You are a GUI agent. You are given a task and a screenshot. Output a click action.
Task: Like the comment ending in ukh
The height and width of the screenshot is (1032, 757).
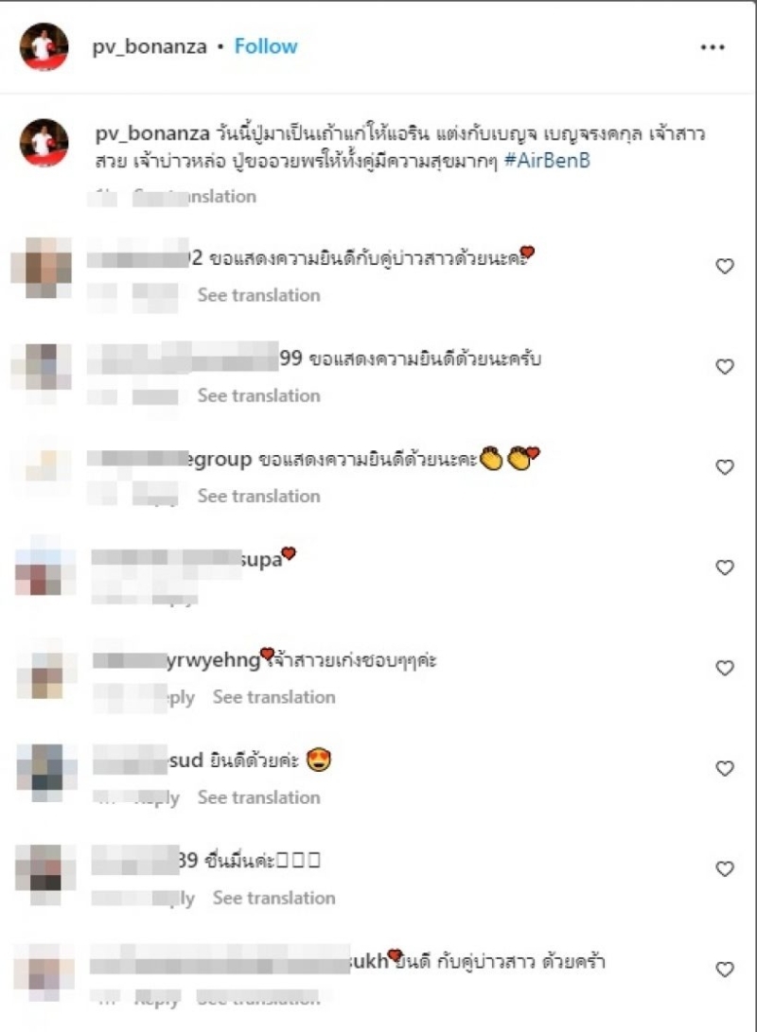pos(724,970)
